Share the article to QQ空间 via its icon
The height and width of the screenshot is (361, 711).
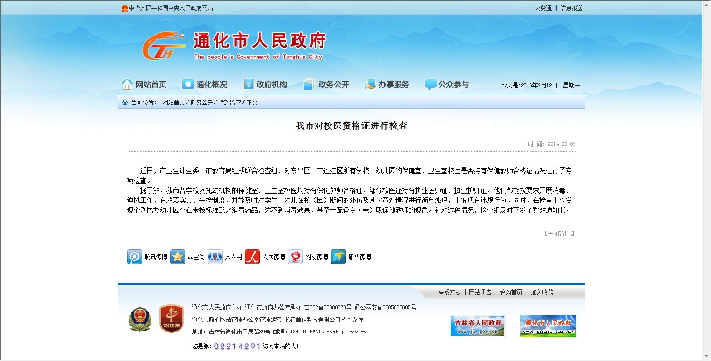(178, 257)
